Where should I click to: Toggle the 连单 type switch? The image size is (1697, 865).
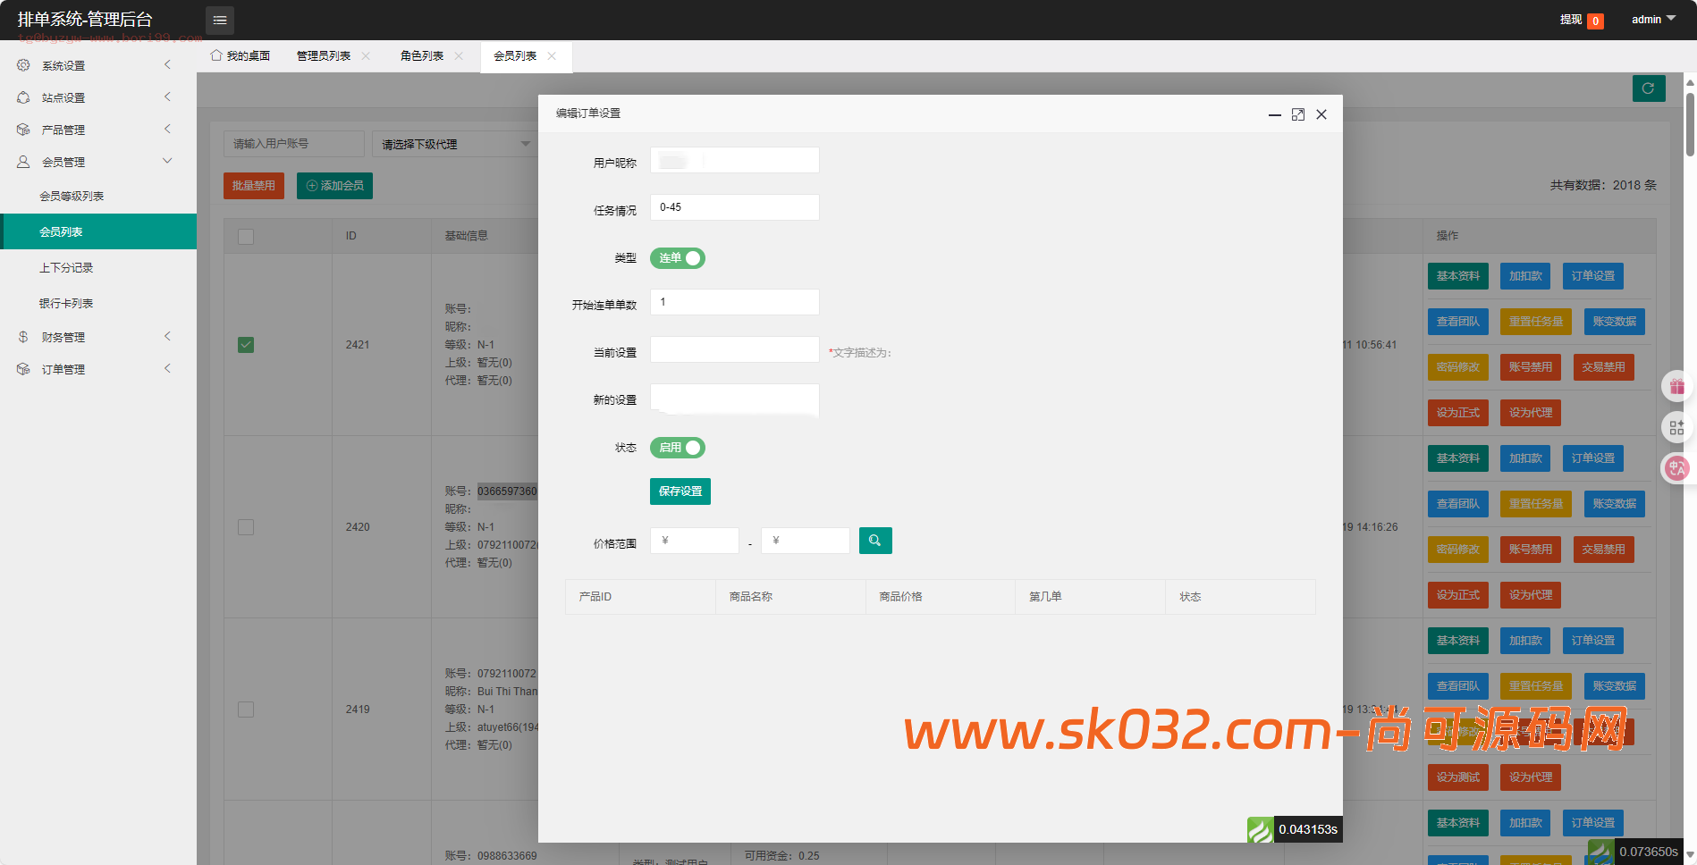point(677,258)
